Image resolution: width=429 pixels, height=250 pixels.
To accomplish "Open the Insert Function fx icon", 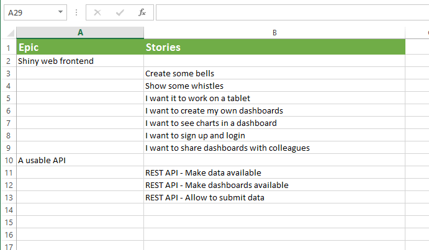I will tap(142, 12).
